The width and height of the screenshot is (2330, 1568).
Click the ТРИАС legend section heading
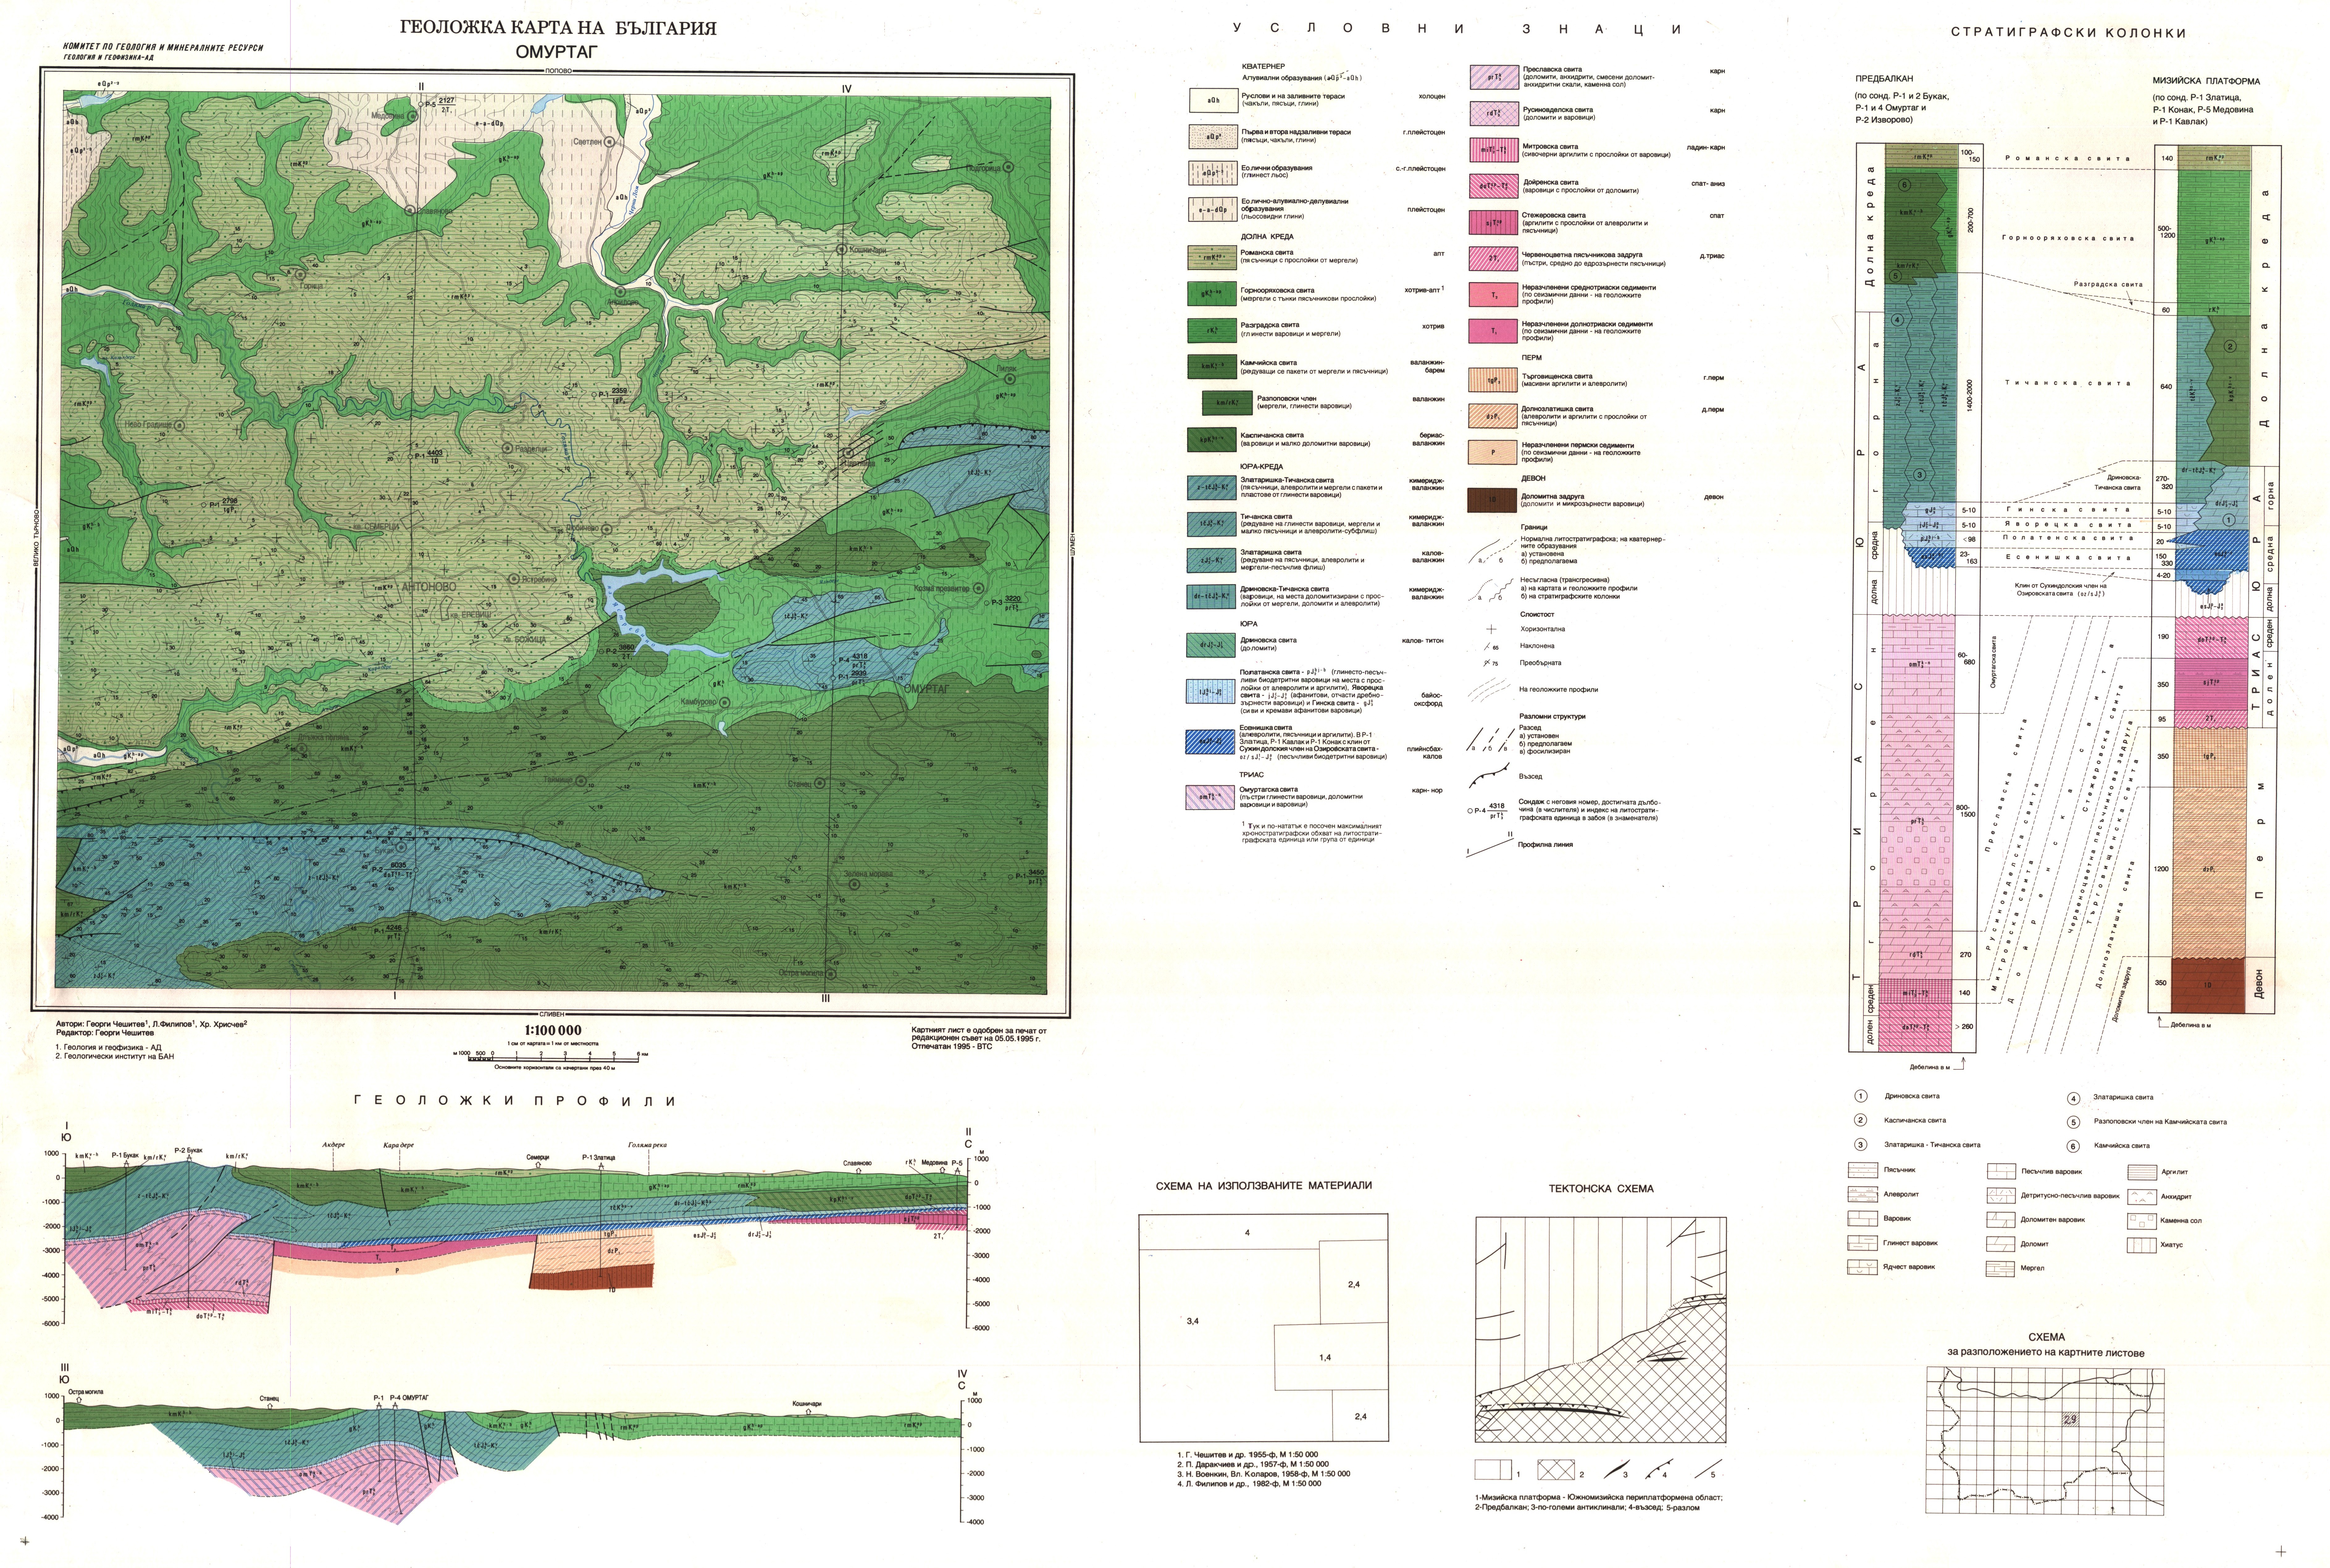pos(1251,775)
